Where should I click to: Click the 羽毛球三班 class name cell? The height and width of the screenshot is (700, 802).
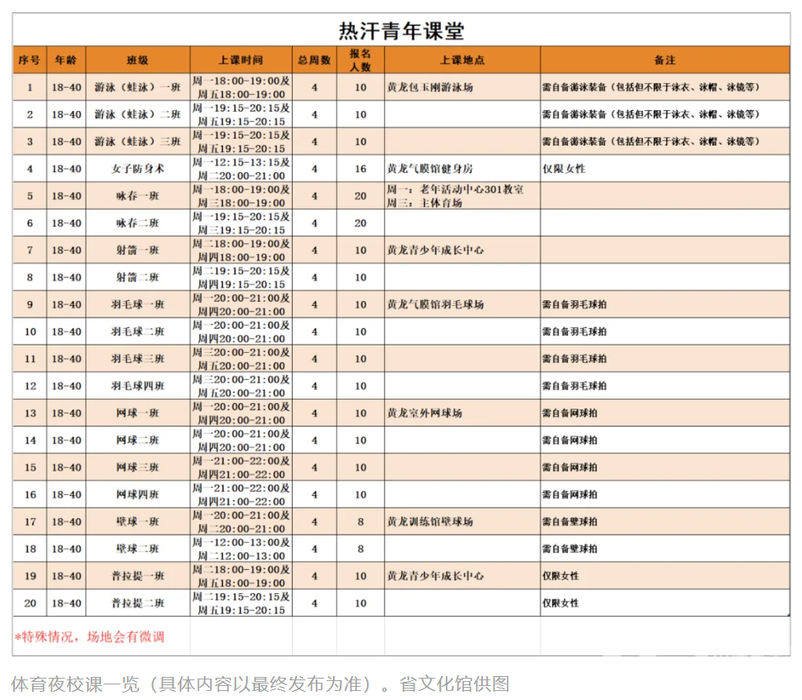click(137, 359)
